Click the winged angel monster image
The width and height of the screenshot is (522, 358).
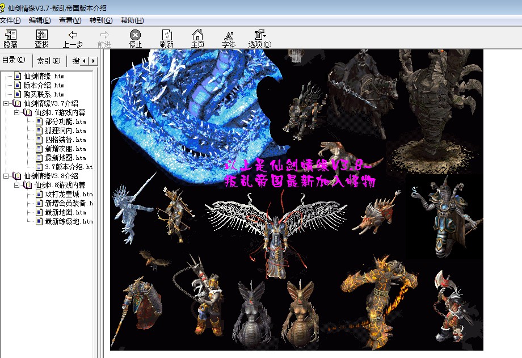(276, 233)
